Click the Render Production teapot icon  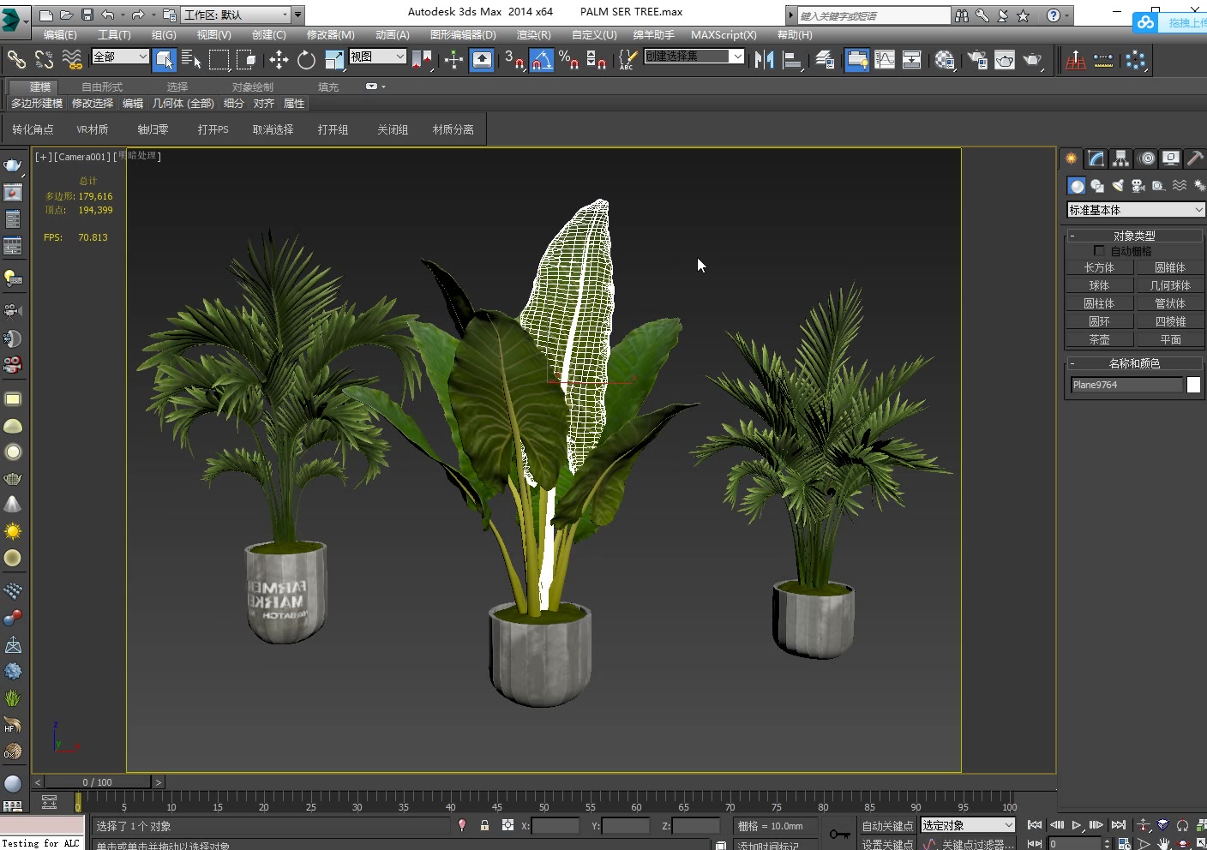point(1033,59)
